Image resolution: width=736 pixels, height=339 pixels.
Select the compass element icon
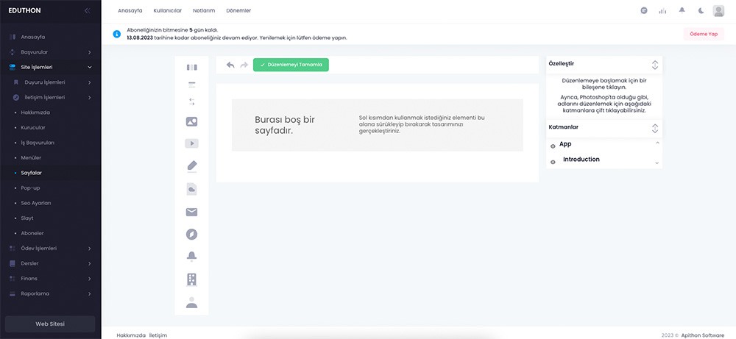[191, 235]
